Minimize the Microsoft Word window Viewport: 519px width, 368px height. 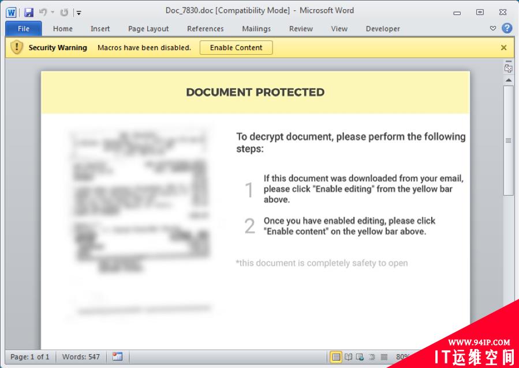click(x=457, y=13)
